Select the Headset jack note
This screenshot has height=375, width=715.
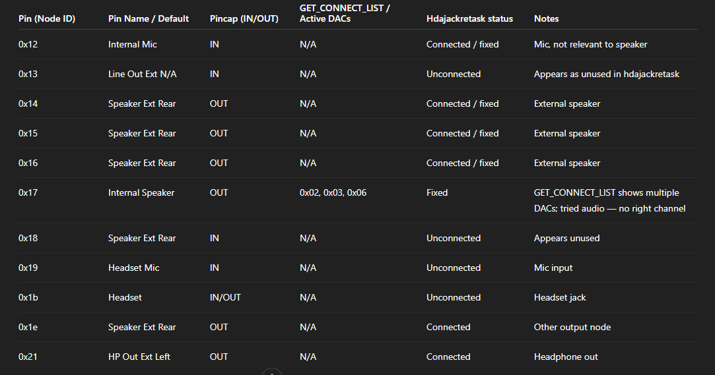[x=560, y=297]
